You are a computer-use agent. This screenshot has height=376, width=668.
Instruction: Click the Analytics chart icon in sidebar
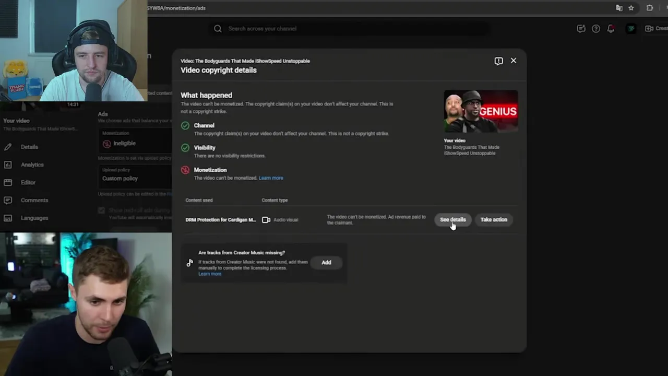[x=8, y=165]
